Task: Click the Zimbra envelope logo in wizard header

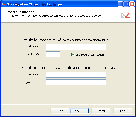Action: point(127,15)
